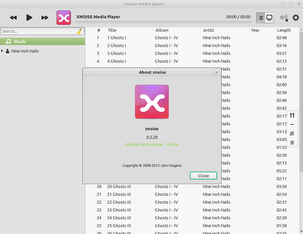Select the Music library header
The image size is (303, 234).
point(42,41)
